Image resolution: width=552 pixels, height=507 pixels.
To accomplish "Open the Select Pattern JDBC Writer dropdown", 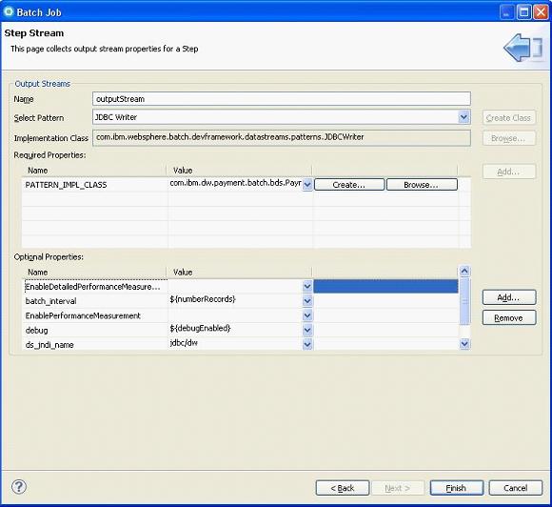I will (463, 116).
